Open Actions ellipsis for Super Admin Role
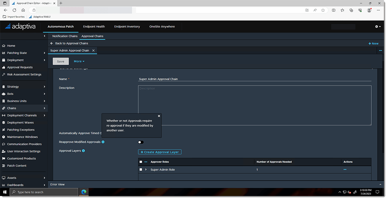Viewport: 387px width, 199px height. coord(345,169)
